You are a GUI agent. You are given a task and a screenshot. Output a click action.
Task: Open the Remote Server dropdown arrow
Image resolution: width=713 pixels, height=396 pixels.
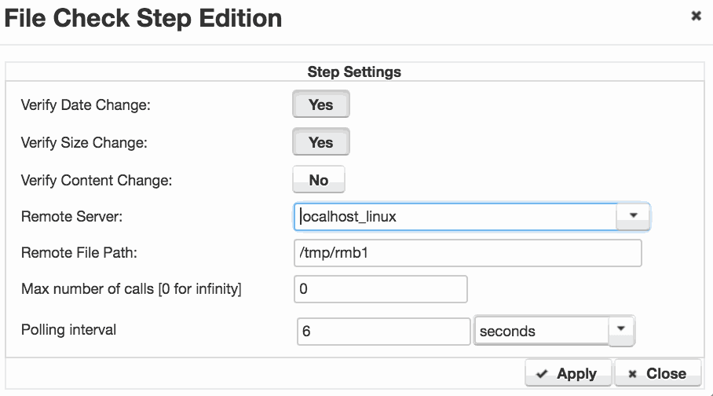click(x=633, y=216)
